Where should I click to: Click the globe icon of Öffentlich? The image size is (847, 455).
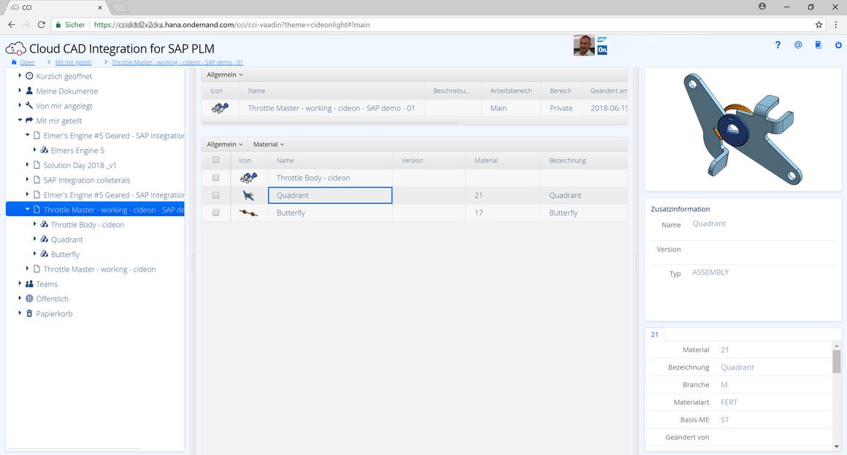coord(29,298)
